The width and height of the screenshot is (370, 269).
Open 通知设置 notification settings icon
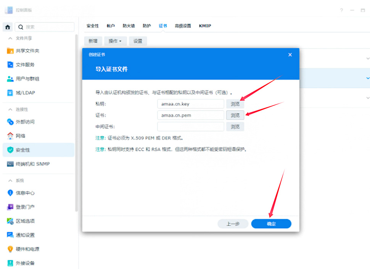pos(10,235)
